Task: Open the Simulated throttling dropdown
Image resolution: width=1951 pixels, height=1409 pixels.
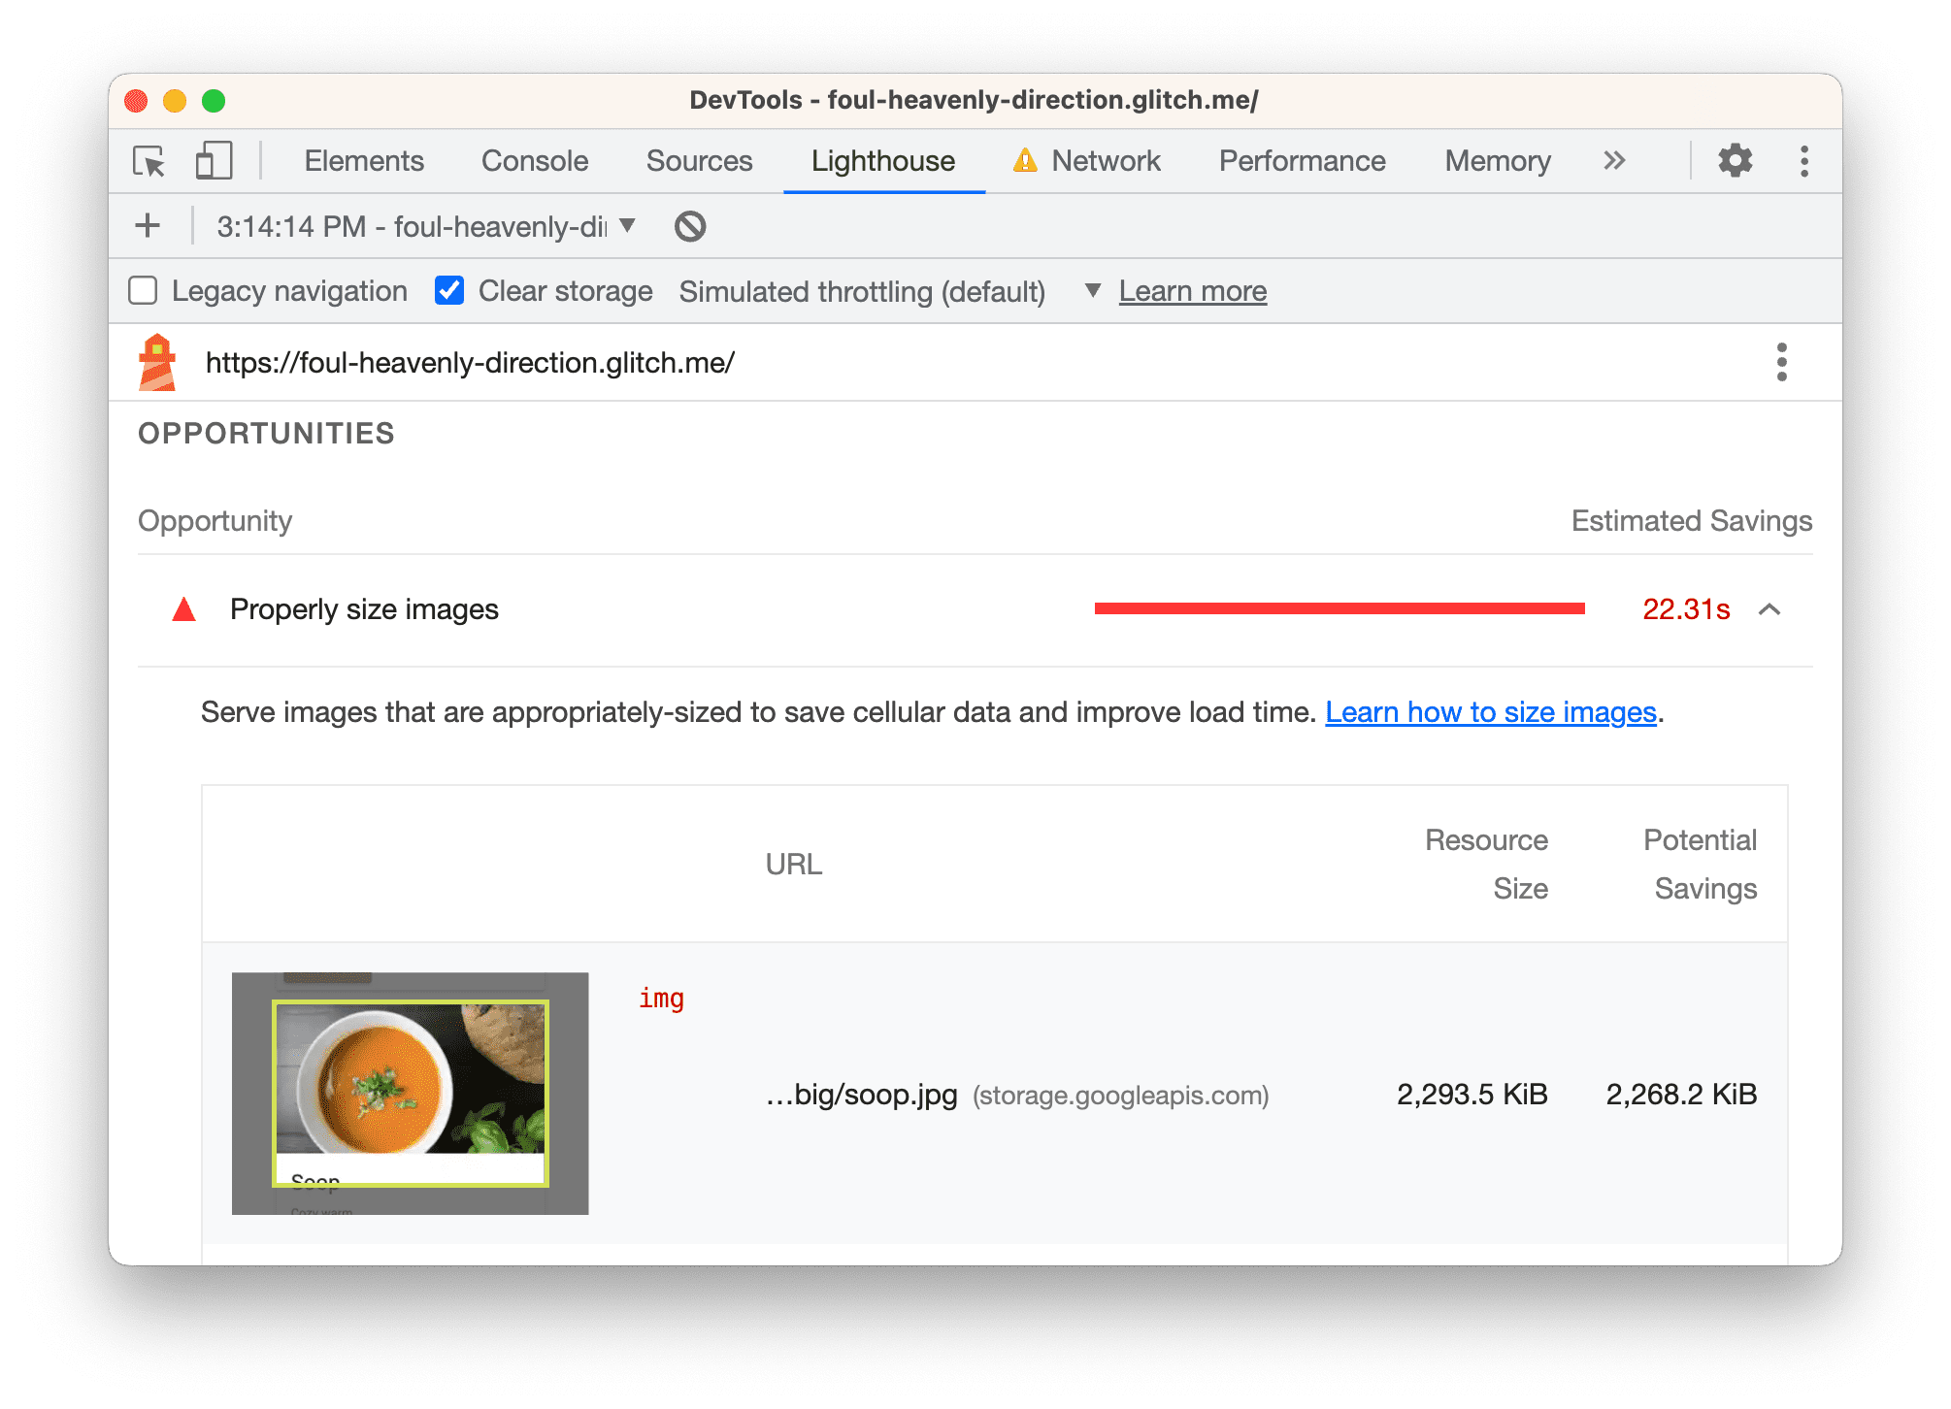Action: click(1087, 291)
